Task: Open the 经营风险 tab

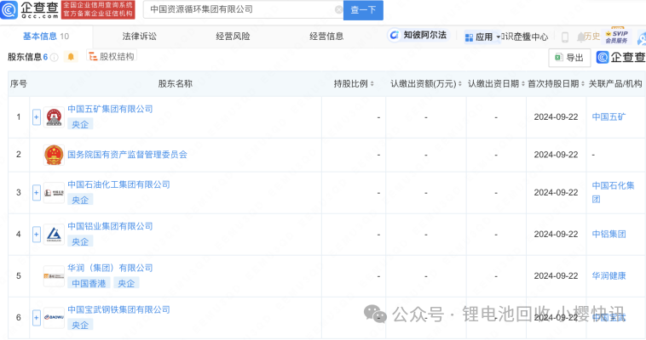Action: coord(233,37)
